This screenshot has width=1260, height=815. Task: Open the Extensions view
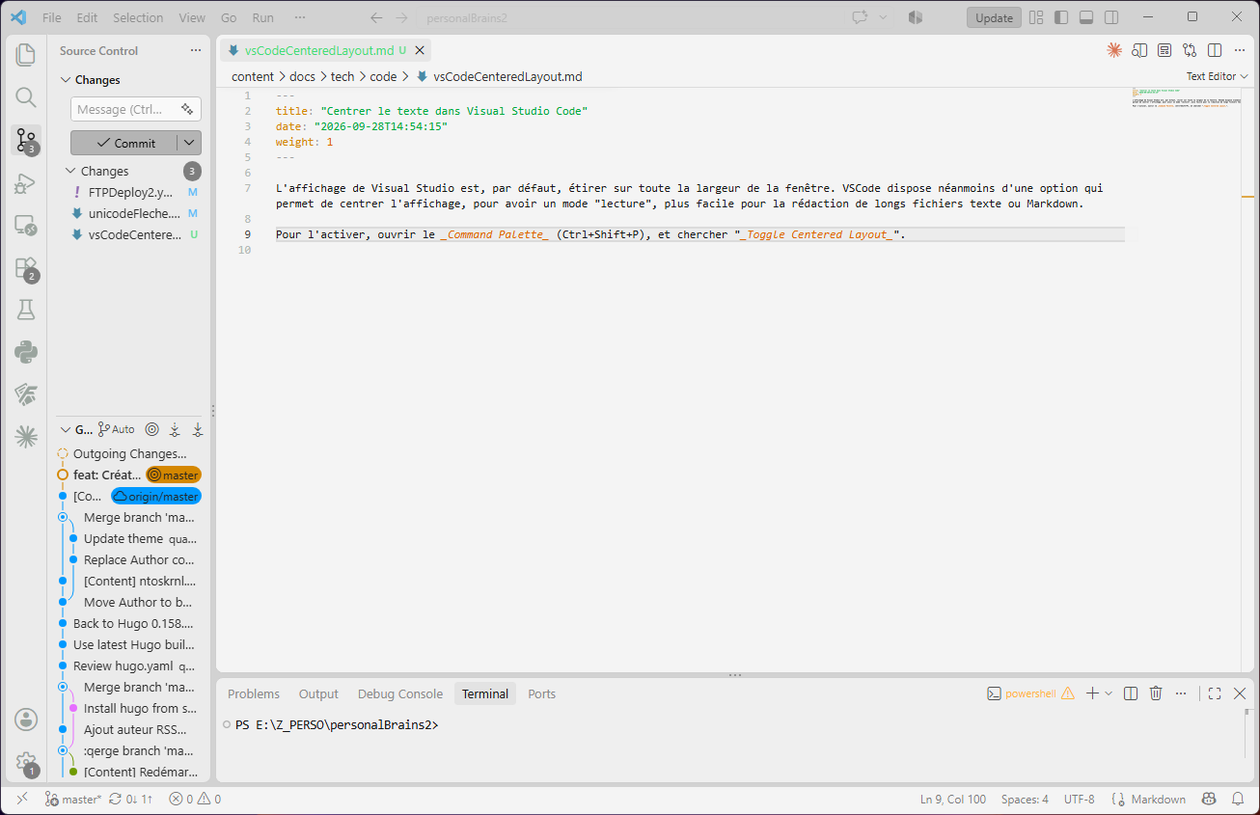(x=26, y=268)
